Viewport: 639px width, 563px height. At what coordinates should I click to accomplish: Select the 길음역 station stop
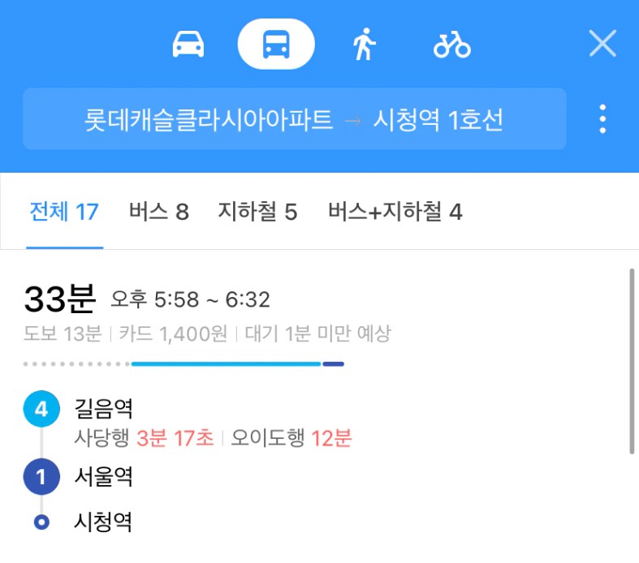pos(103,409)
